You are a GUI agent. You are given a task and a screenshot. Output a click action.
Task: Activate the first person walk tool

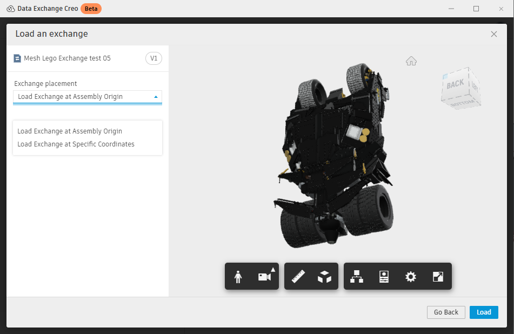[x=238, y=277]
